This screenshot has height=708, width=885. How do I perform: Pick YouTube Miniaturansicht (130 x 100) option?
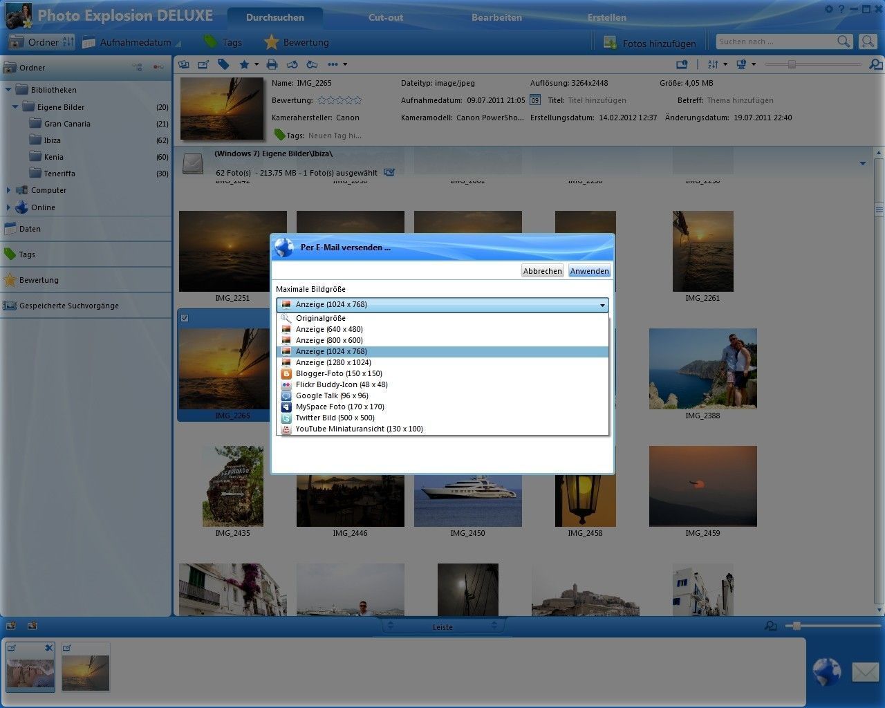[x=359, y=429]
